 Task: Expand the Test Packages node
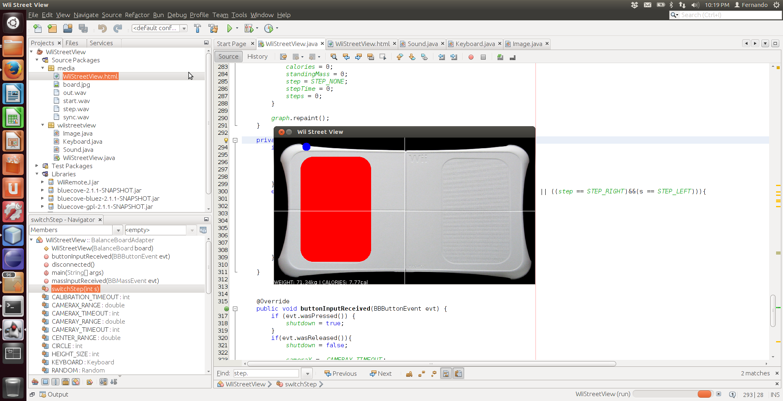point(37,166)
